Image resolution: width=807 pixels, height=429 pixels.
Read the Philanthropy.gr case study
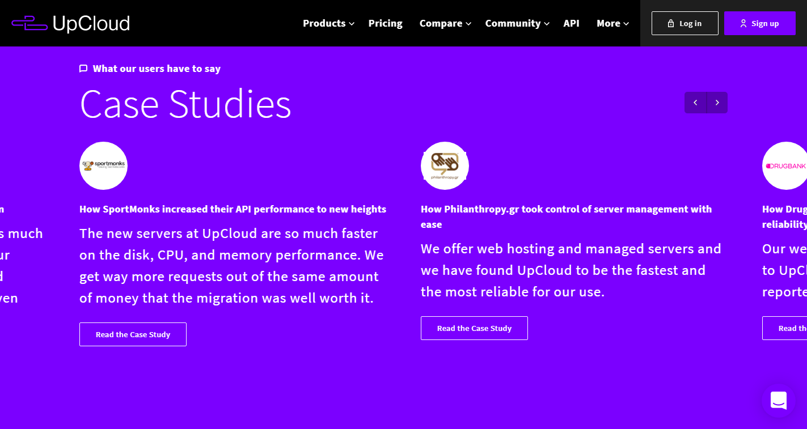coord(474,328)
